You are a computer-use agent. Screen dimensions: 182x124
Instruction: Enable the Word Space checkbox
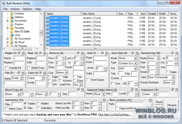[88, 80]
